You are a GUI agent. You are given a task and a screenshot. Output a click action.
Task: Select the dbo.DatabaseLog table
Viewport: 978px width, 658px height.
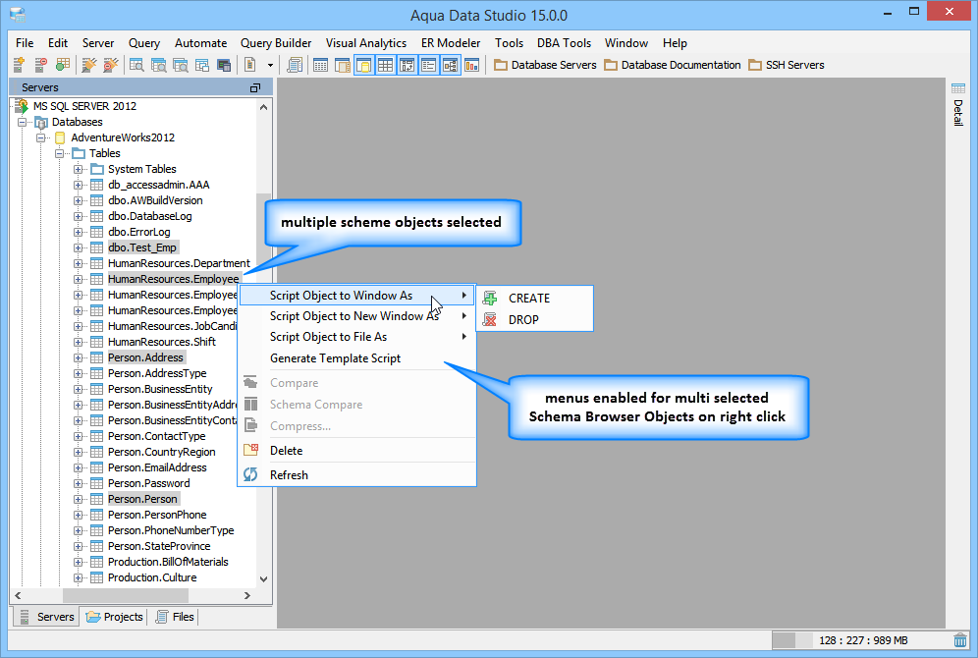click(x=149, y=216)
